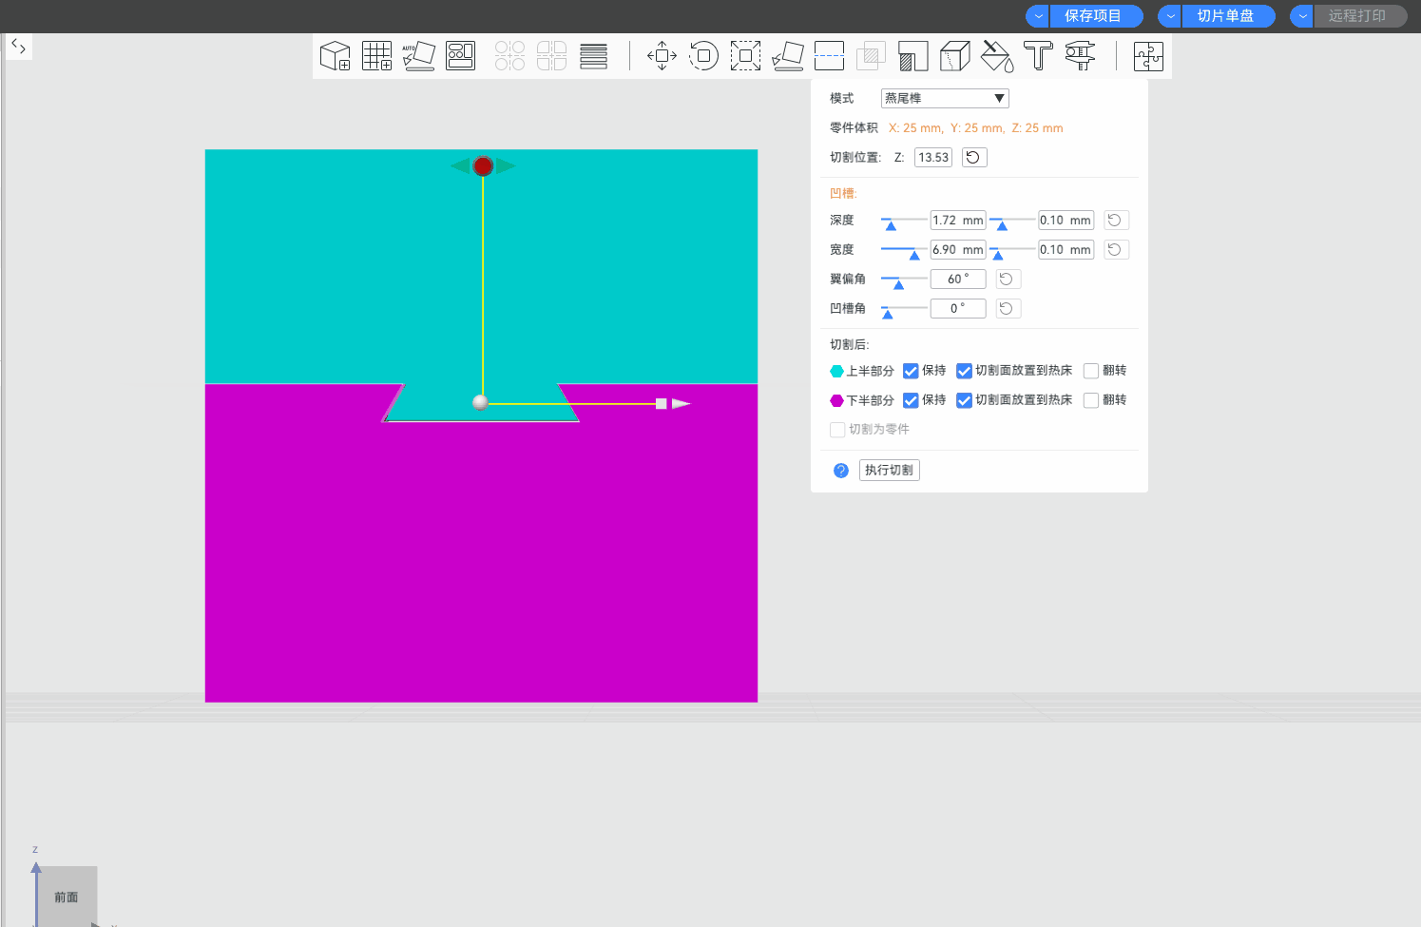Reset the groove depth value
Viewport: 1421px width, 927px height.
1116,220
